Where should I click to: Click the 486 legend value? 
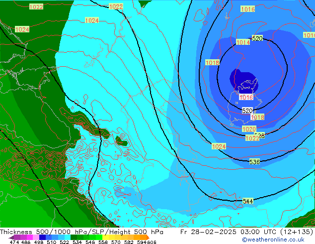pyautogui.click(x=26, y=242)
